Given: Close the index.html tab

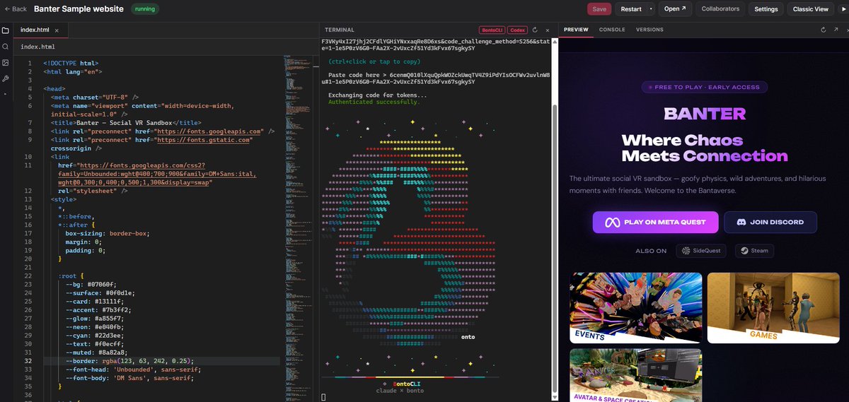Looking at the screenshot, I should pos(57,30).
